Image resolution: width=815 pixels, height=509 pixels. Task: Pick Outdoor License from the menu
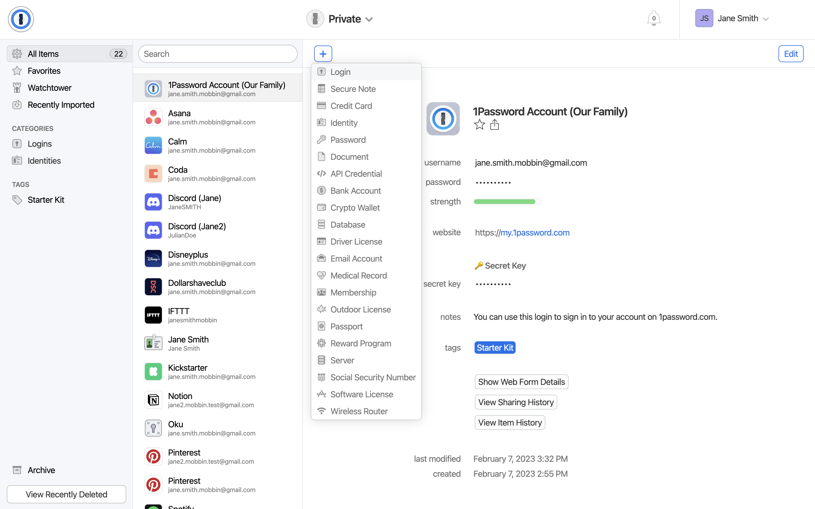coord(366,309)
